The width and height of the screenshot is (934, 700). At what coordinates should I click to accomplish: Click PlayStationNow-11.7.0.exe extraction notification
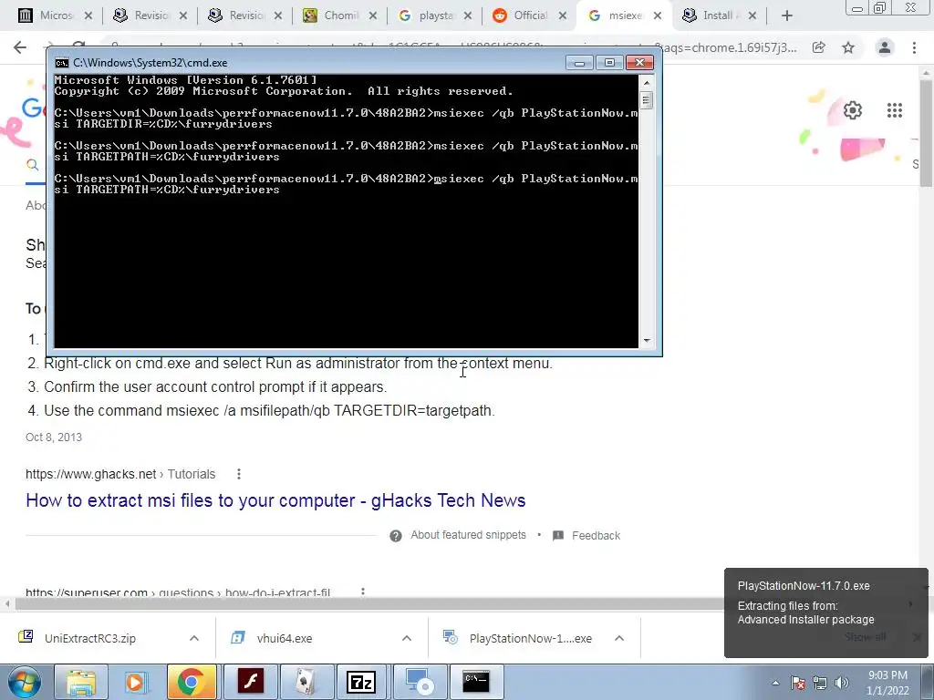825,612
